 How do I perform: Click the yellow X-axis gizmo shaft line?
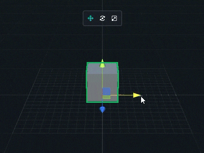(122, 95)
